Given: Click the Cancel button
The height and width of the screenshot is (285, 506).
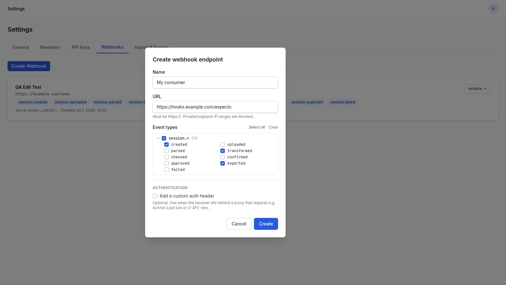Looking at the screenshot, I should 239,224.
